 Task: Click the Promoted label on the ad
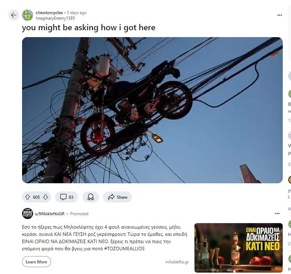pos(79,214)
